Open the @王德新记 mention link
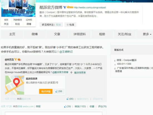Viewport: 153px width, 115px height. (x=66, y=52)
